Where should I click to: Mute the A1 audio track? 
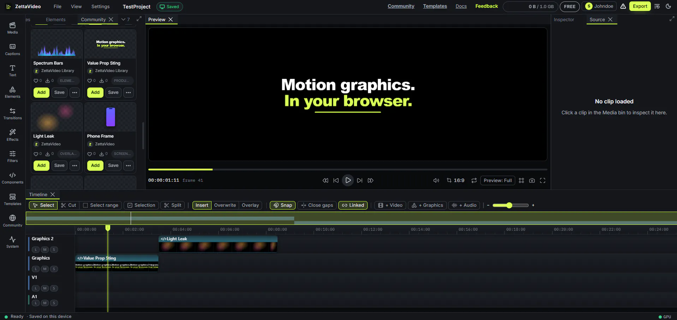coord(45,303)
